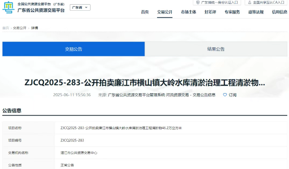
Task: Open the 政策法规 navigation item
Action: (x=256, y=12)
